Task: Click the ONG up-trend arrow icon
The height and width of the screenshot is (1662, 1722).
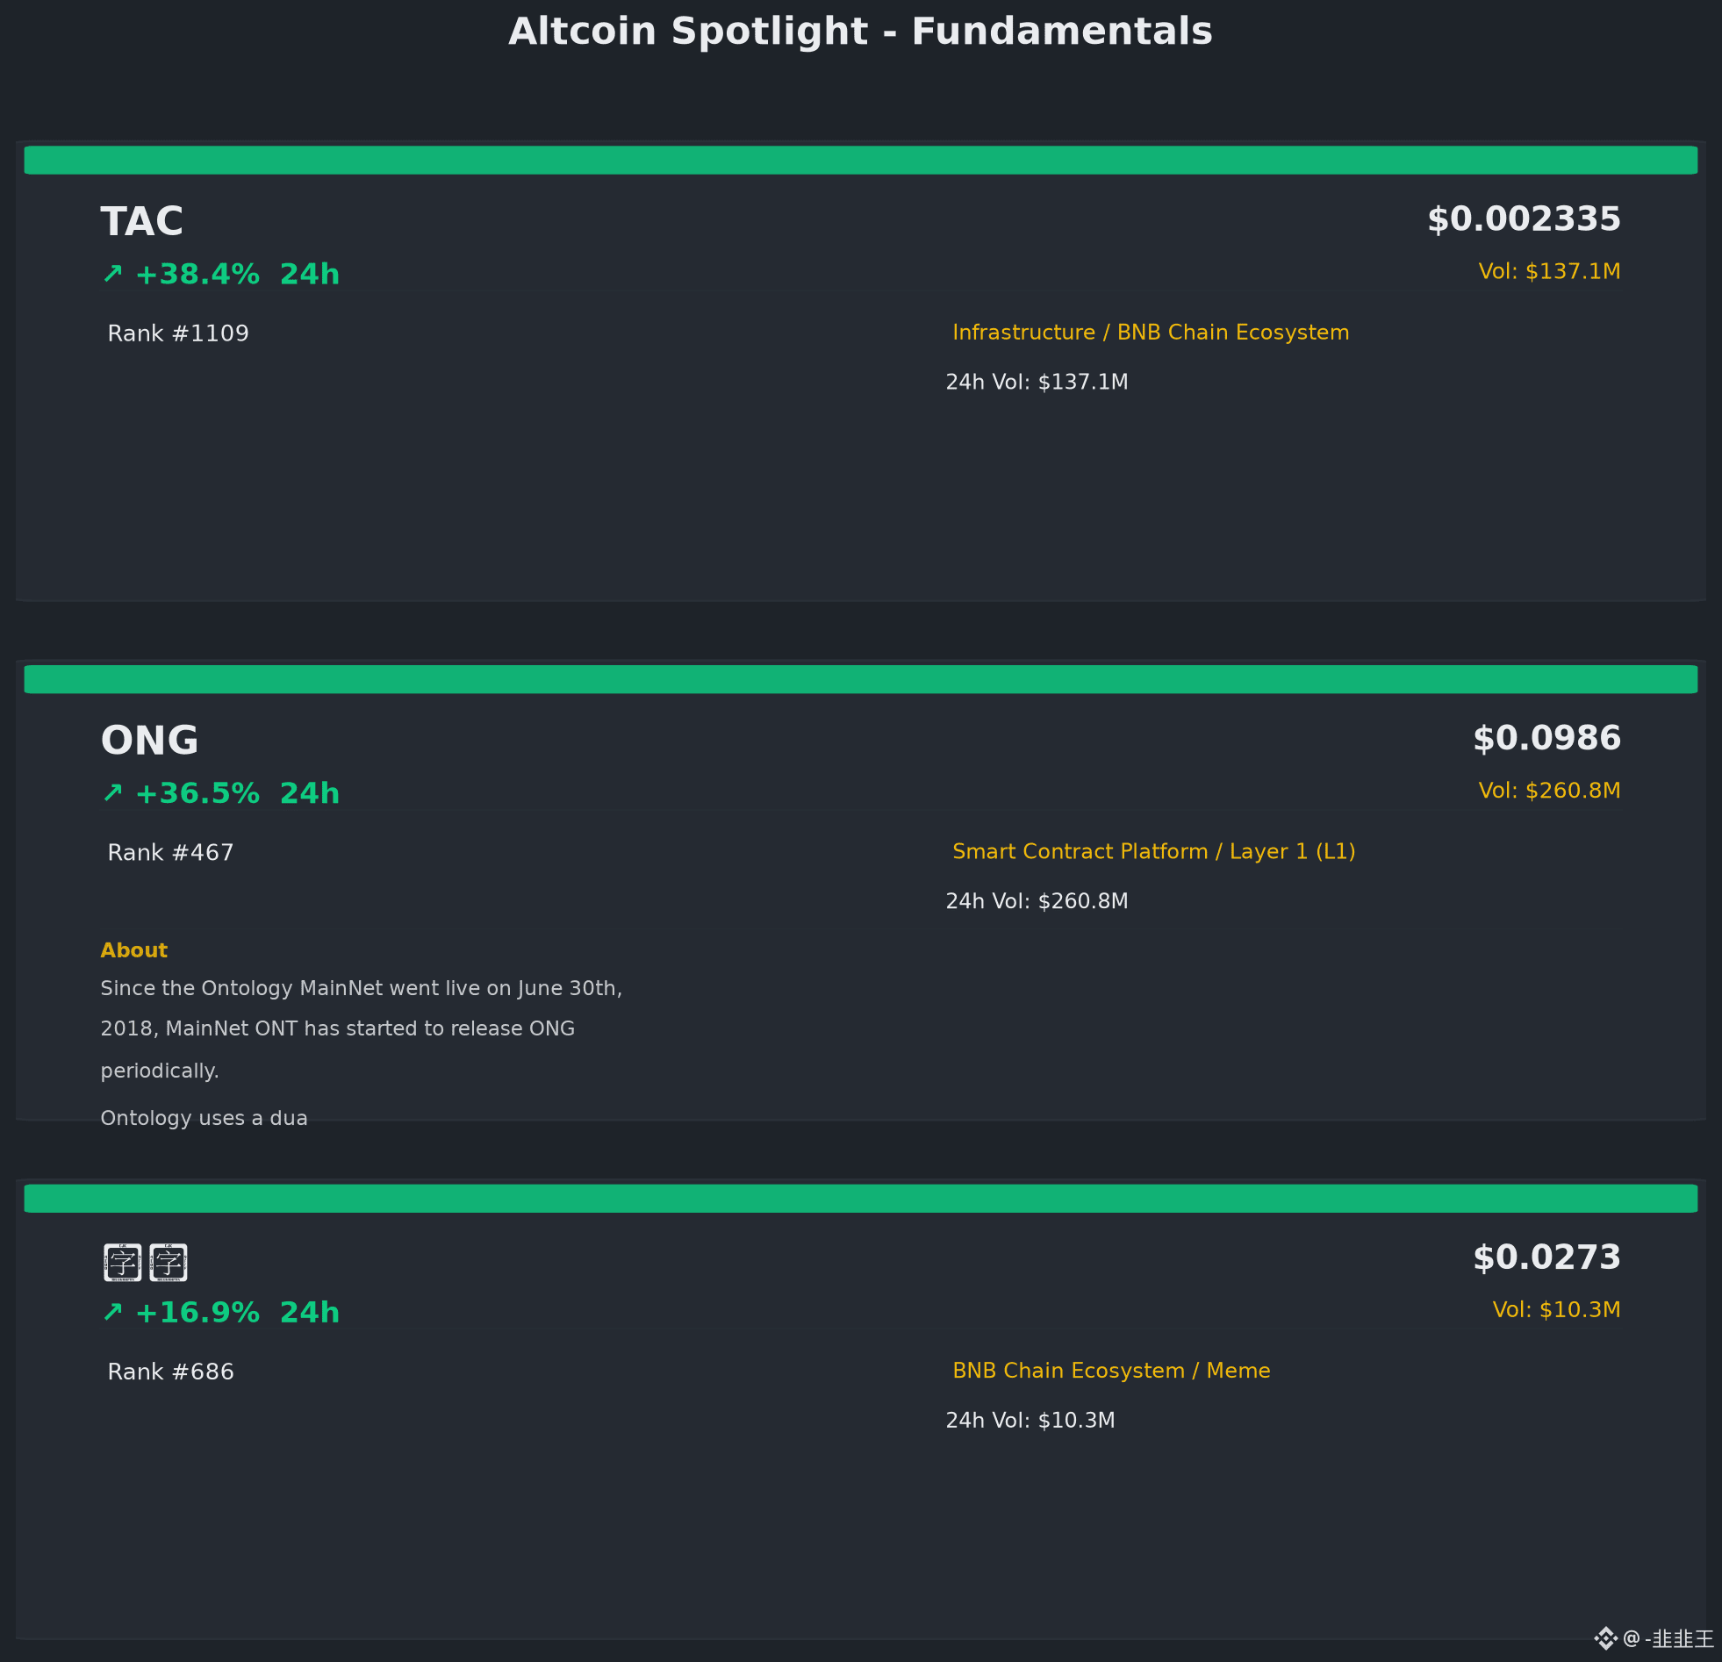Action: coord(112,793)
